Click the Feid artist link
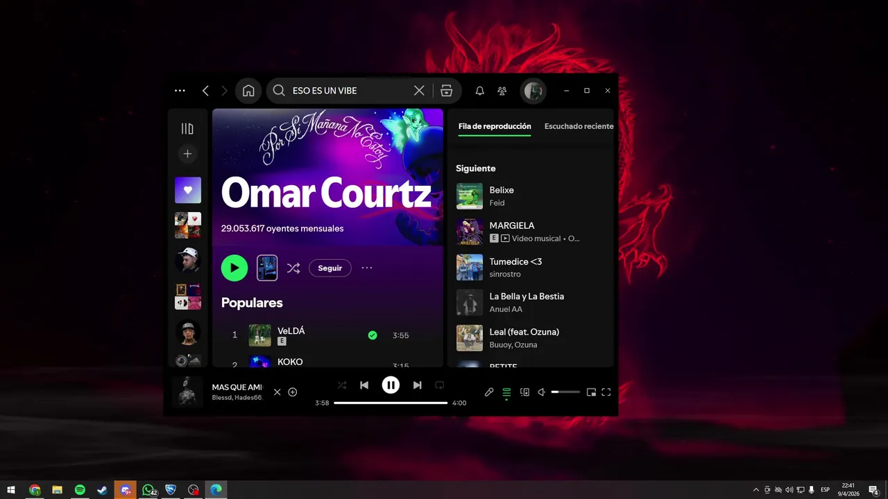Image resolution: width=888 pixels, height=499 pixels. pyautogui.click(x=497, y=203)
